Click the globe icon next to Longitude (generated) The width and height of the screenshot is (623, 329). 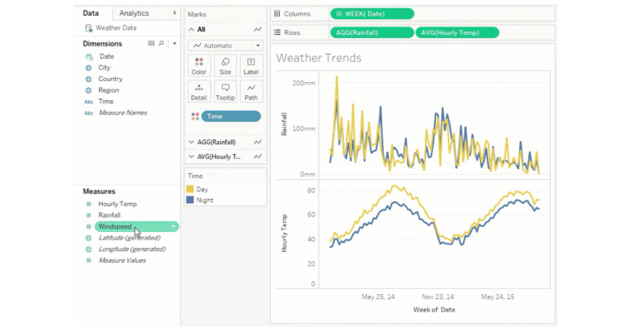point(89,249)
